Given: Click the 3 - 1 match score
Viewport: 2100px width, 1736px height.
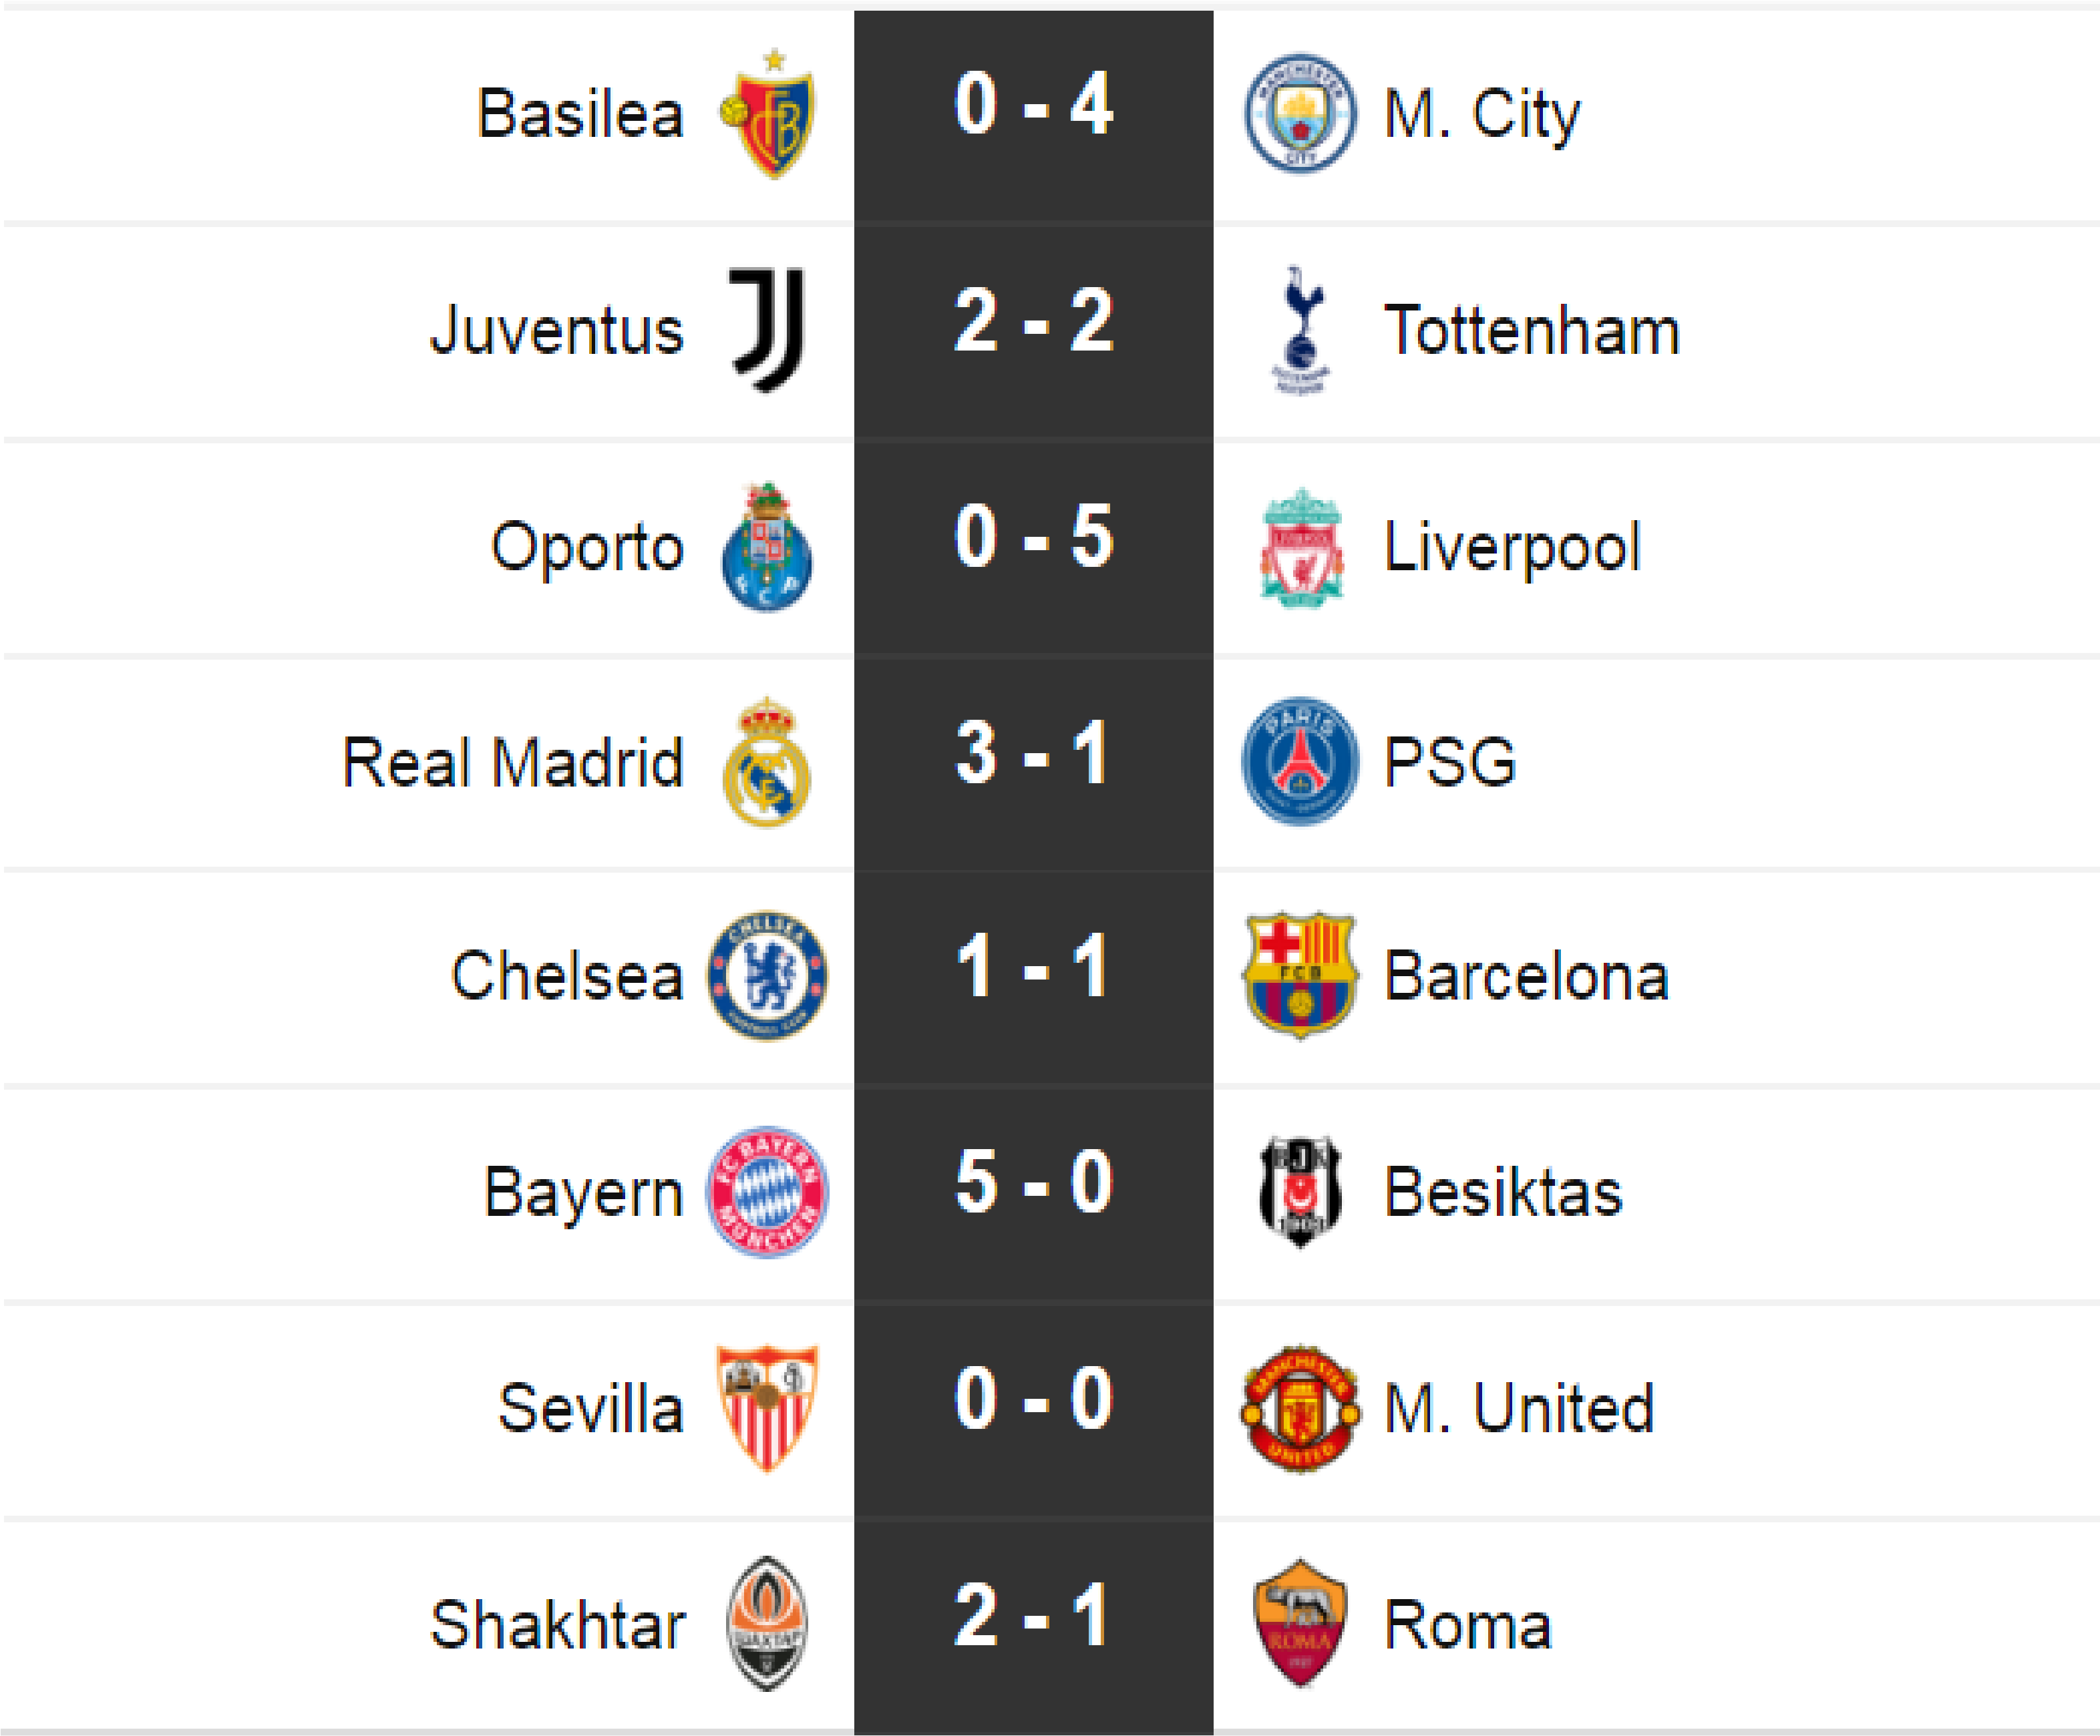Looking at the screenshot, I should pos(1033,754).
